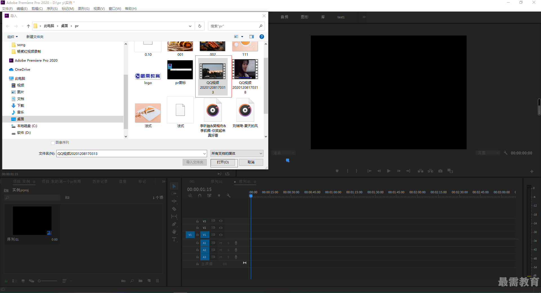Open file type dropdown 所有支持的媒体
Screen dimensions: 541x293
[237, 154]
